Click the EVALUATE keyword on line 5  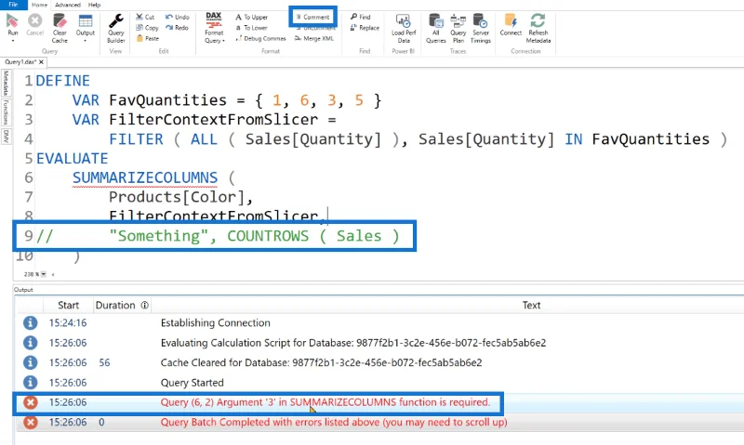[73, 158]
